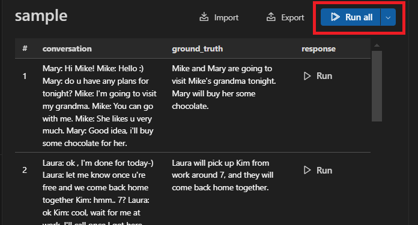Click the Run all play icon
418x225 pixels.
335,17
